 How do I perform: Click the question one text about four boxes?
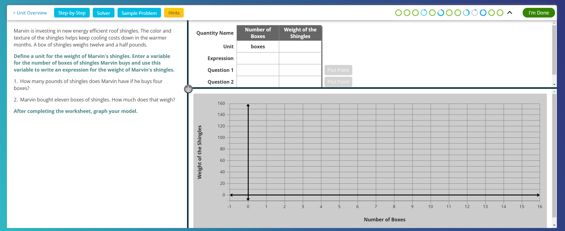[88, 85]
